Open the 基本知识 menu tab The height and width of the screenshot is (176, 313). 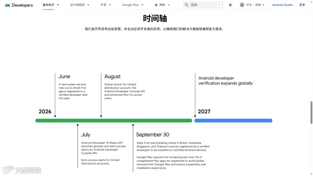[48, 5]
